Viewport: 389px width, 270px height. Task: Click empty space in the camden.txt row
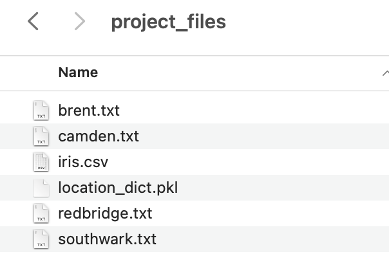pos(270,136)
